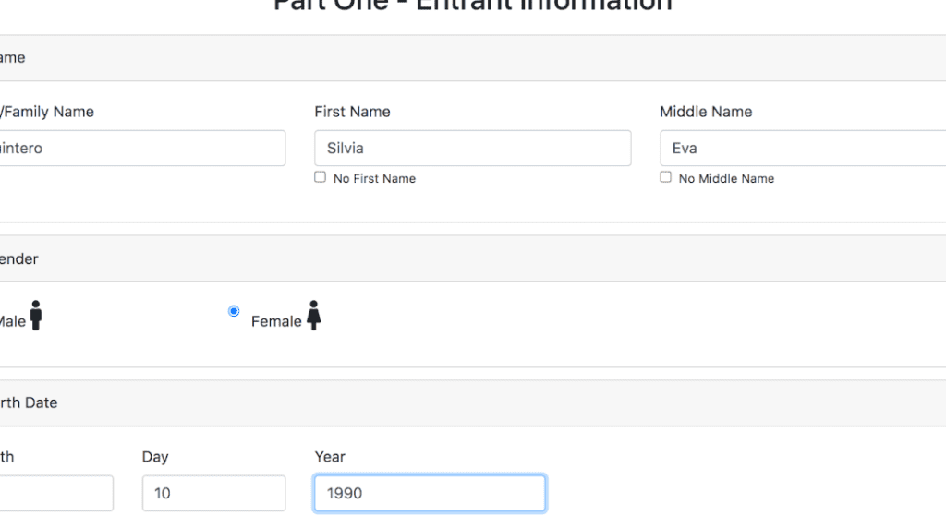946x516 pixels.
Task: Click the "No Middle Name" label text
Action: (x=726, y=179)
